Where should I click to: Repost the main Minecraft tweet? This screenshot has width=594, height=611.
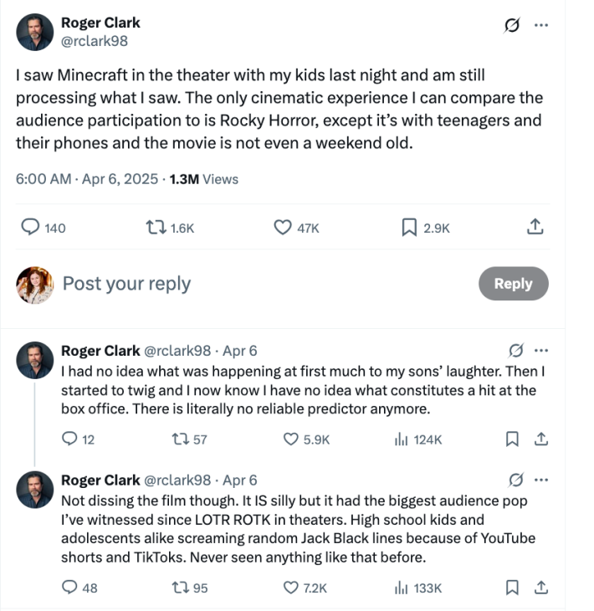[156, 227]
